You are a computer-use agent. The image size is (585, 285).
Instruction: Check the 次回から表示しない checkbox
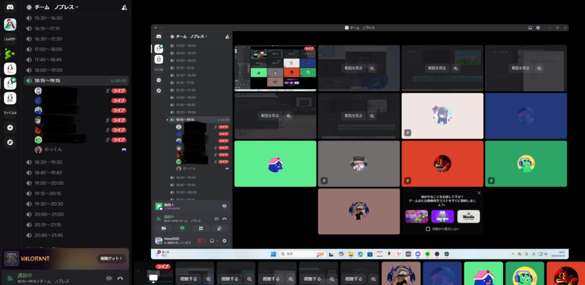(x=428, y=229)
